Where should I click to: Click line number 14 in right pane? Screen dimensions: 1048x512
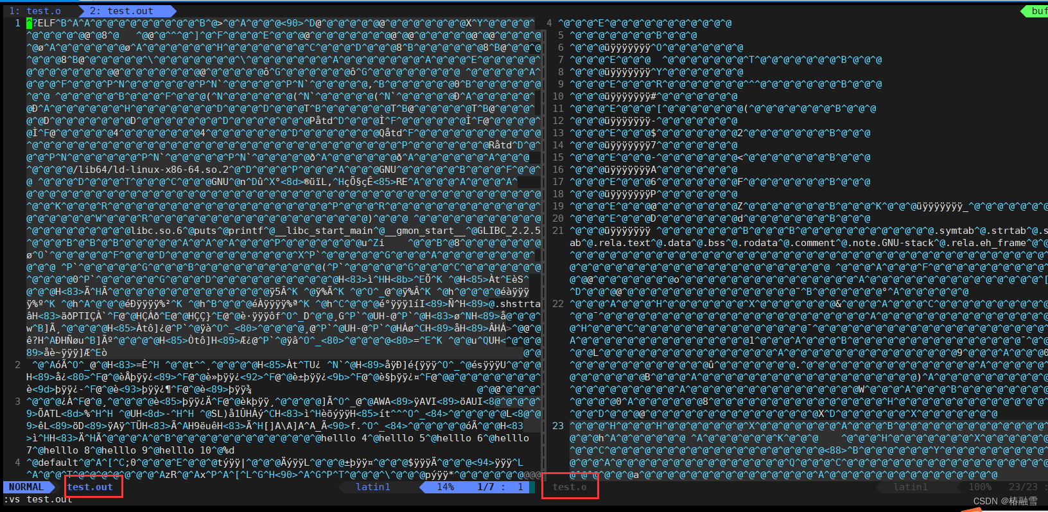tap(558, 145)
